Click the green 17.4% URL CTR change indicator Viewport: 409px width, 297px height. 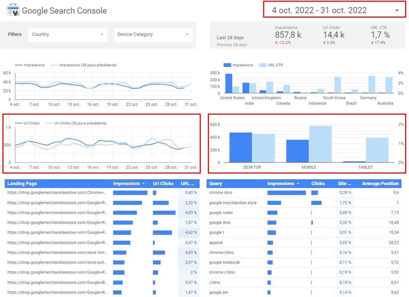378,43
